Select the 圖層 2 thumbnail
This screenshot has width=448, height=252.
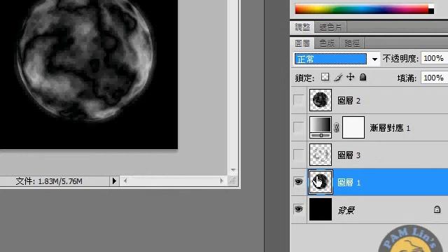tap(321, 100)
